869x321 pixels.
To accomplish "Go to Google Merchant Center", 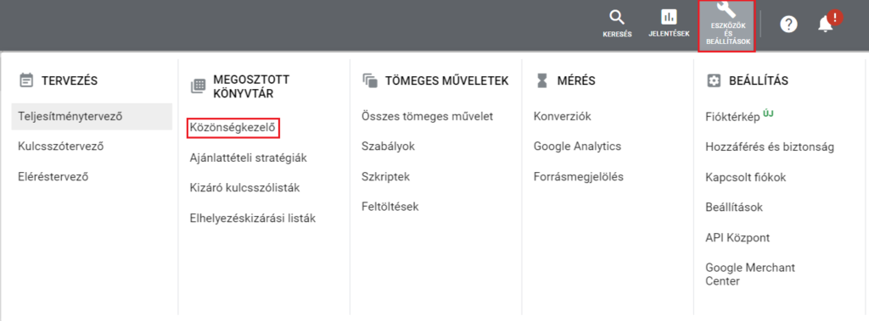I will (x=750, y=274).
